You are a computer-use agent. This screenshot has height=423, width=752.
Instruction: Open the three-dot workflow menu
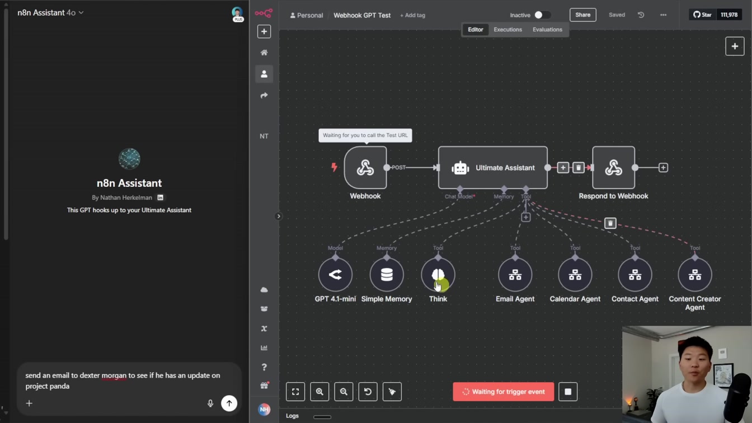[x=664, y=15]
